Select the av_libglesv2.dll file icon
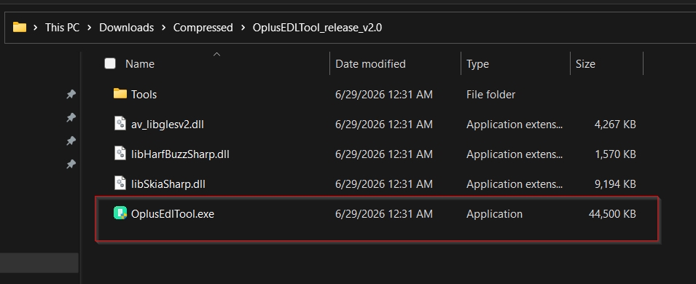The height and width of the screenshot is (284, 696). click(x=120, y=123)
